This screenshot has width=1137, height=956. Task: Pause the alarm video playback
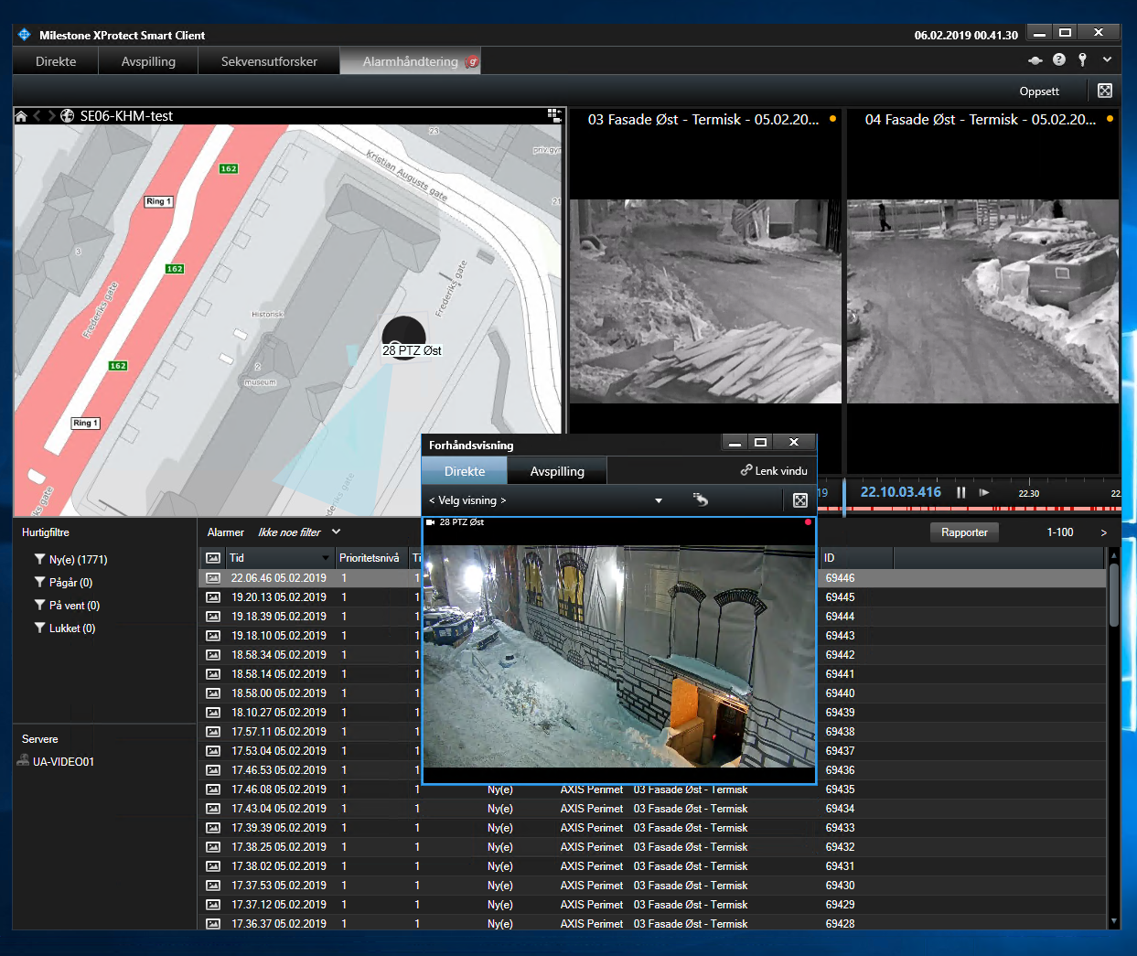coord(960,492)
